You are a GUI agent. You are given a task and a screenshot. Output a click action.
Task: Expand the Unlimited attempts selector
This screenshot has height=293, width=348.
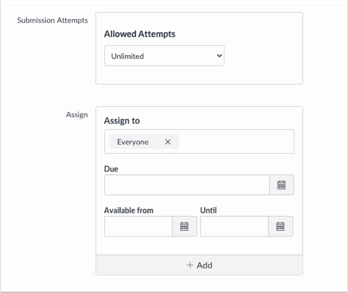tap(164, 56)
